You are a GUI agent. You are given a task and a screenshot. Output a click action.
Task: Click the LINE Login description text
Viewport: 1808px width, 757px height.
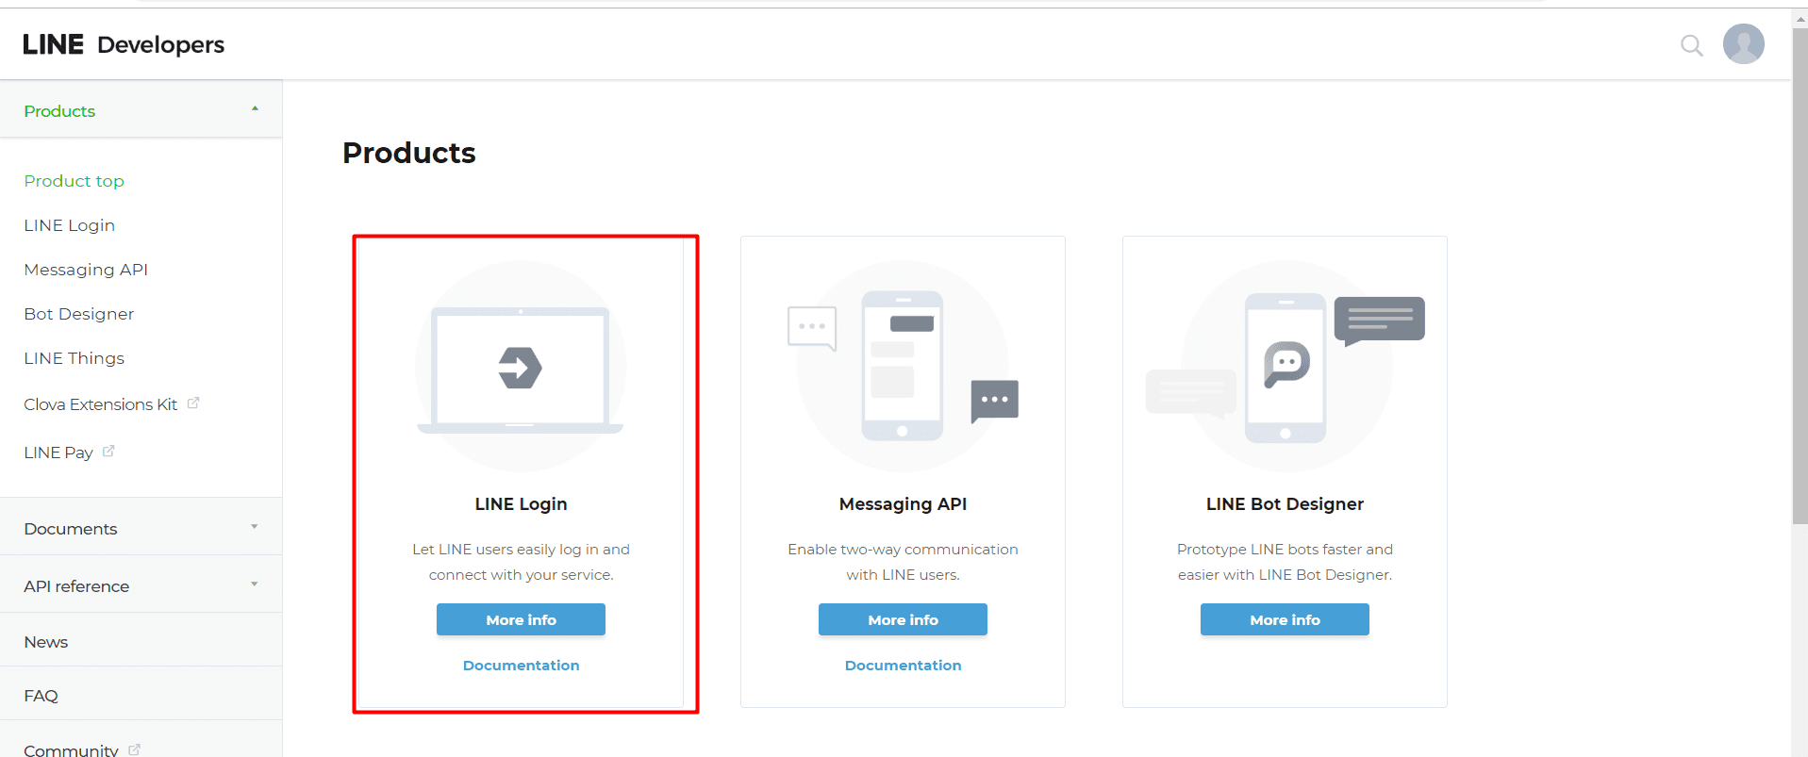(521, 562)
